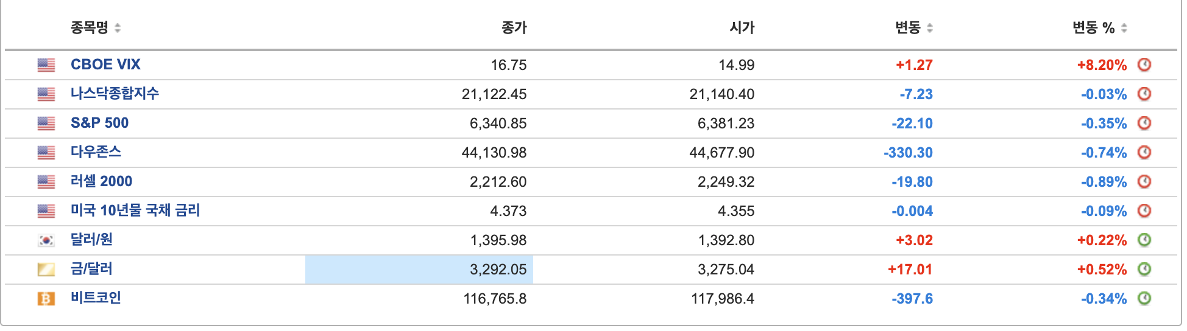This screenshot has height=331, width=1187.
Task: Click the change value +1.27
Action: click(914, 65)
